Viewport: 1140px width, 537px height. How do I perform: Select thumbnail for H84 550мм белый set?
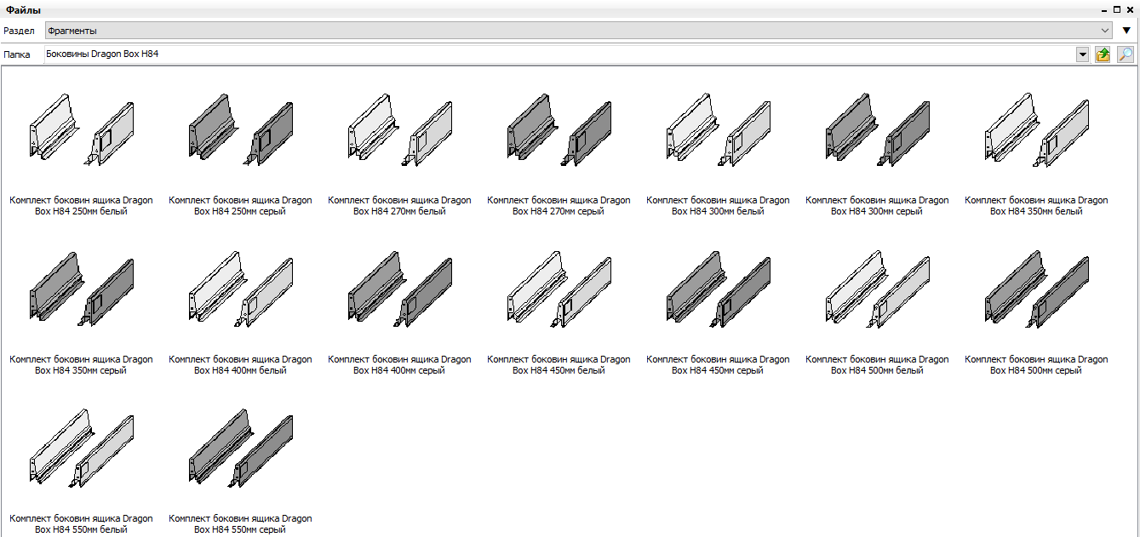click(x=82, y=448)
